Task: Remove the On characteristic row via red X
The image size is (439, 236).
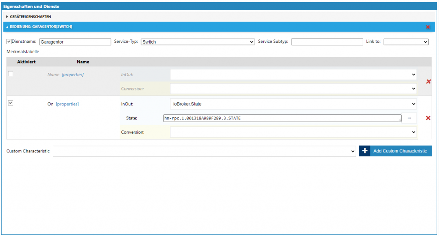Action: click(428, 118)
